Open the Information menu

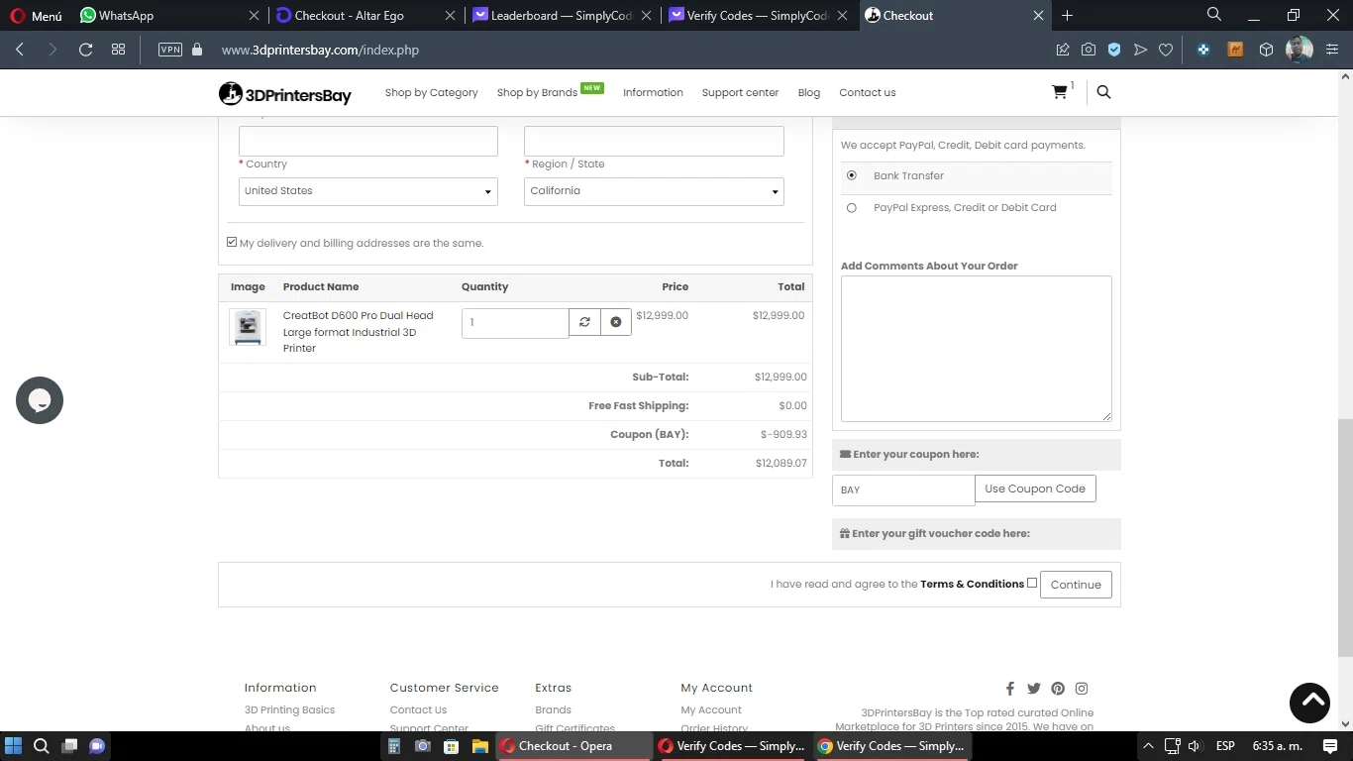[653, 92]
